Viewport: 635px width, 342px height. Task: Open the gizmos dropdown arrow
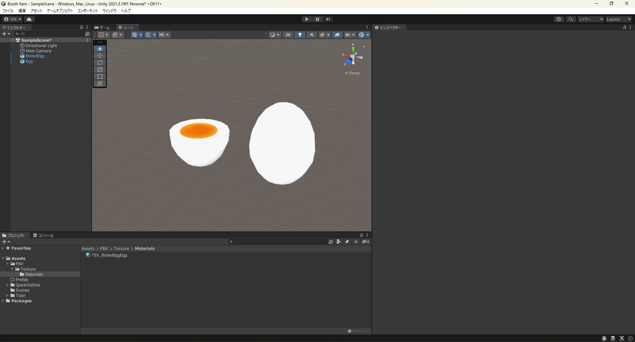368,35
